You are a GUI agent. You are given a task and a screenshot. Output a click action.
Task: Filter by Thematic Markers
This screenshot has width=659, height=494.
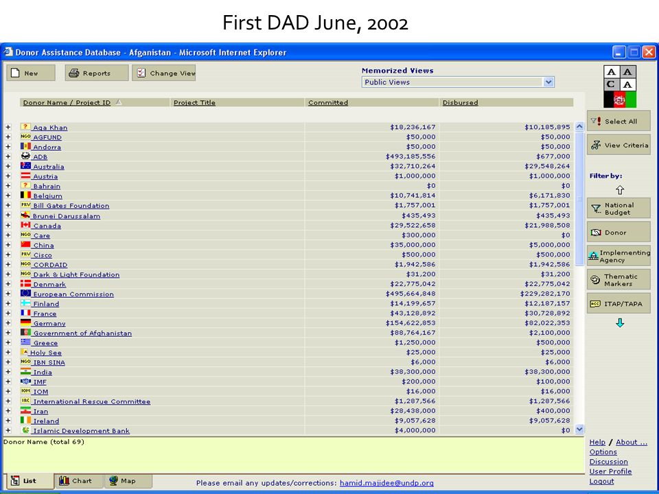618,280
